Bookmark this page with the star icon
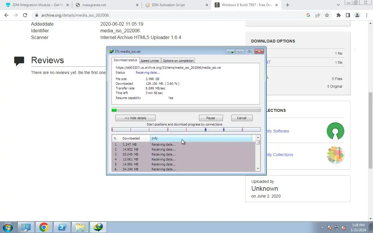The width and height of the screenshot is (373, 233). [x=327, y=15]
